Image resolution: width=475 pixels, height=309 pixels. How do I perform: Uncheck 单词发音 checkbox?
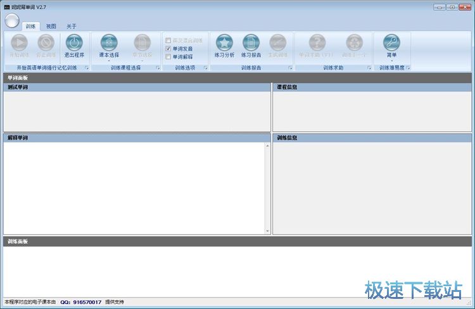click(x=168, y=49)
